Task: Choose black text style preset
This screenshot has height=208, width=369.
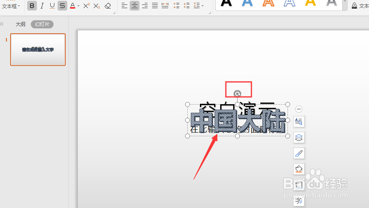Action: 226,3
